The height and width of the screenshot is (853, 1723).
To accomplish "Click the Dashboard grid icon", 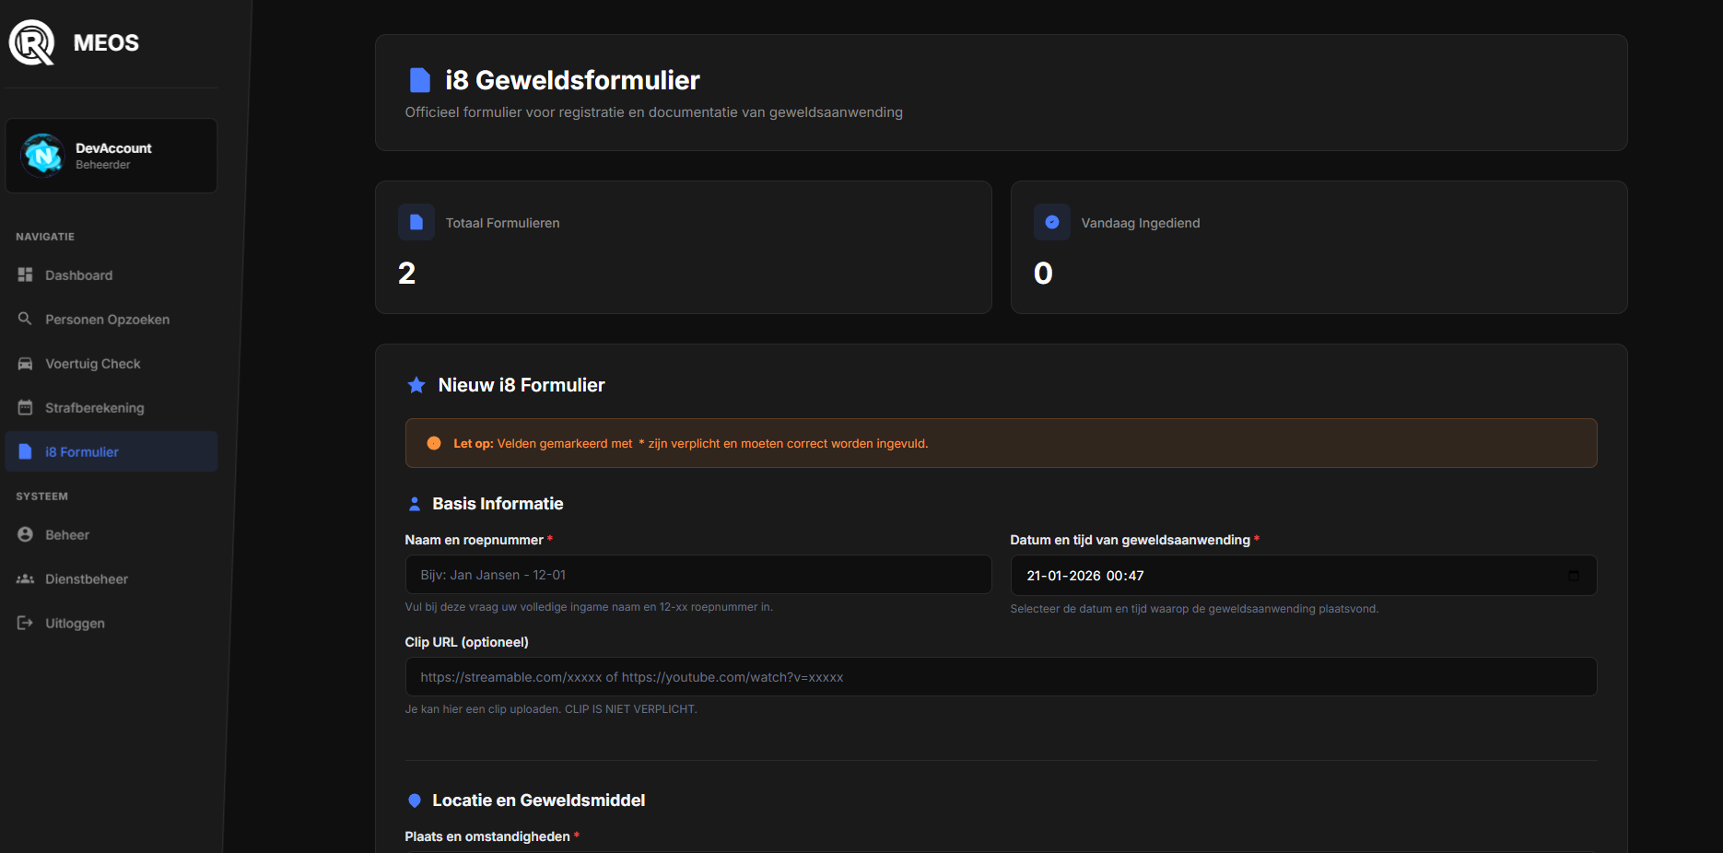I will coord(25,275).
